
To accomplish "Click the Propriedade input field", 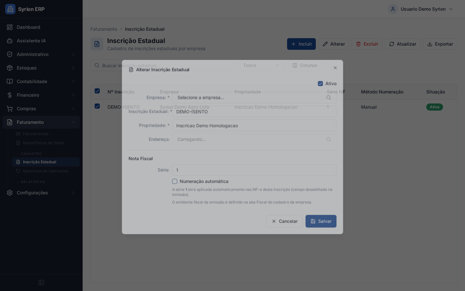I will pos(254,125).
